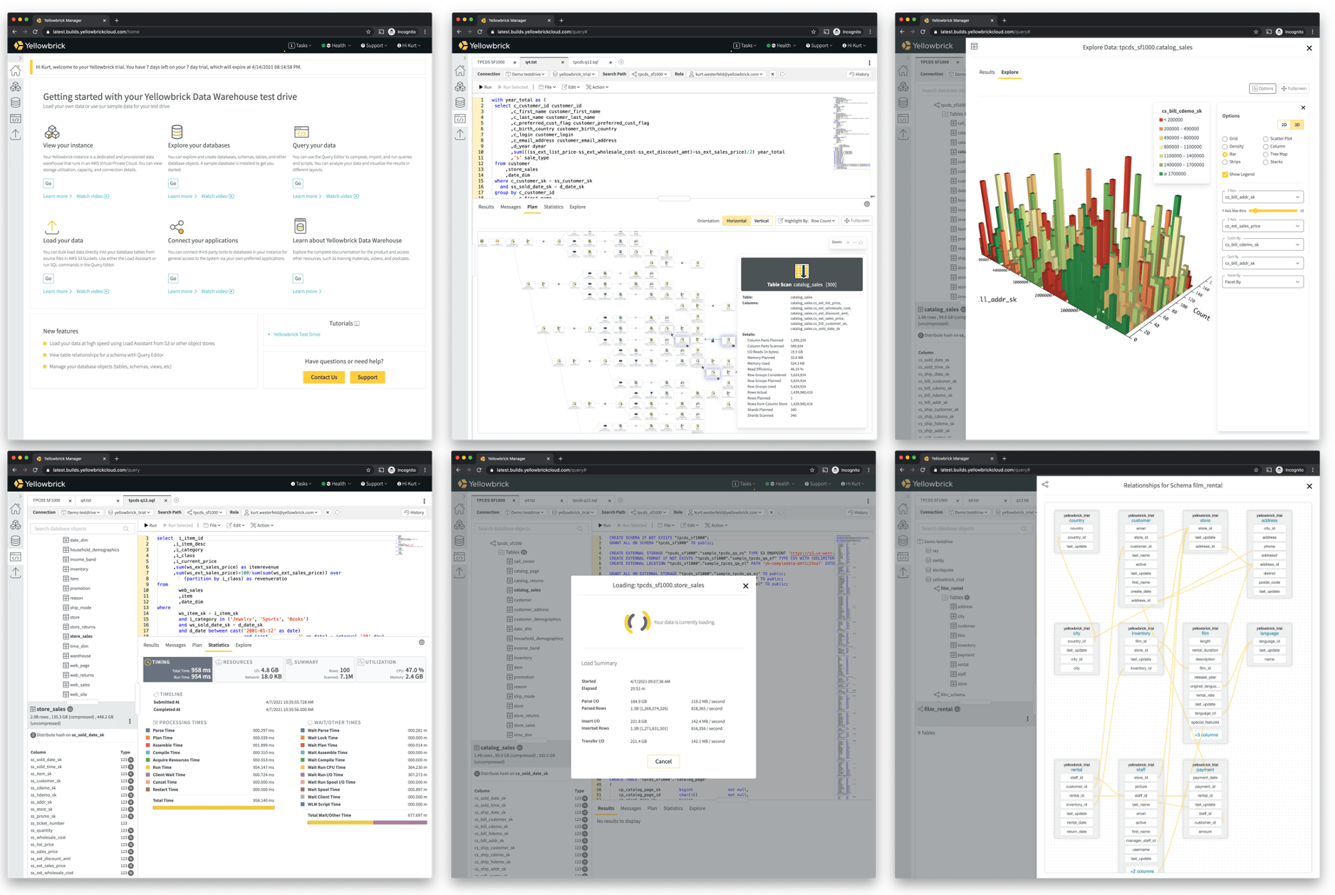Viewport: 1335px width, 895px height.
Task: Select the Density chart type radio
Action: tap(1225, 147)
